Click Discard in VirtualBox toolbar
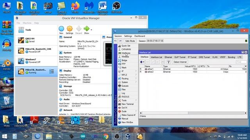 click(79, 30)
